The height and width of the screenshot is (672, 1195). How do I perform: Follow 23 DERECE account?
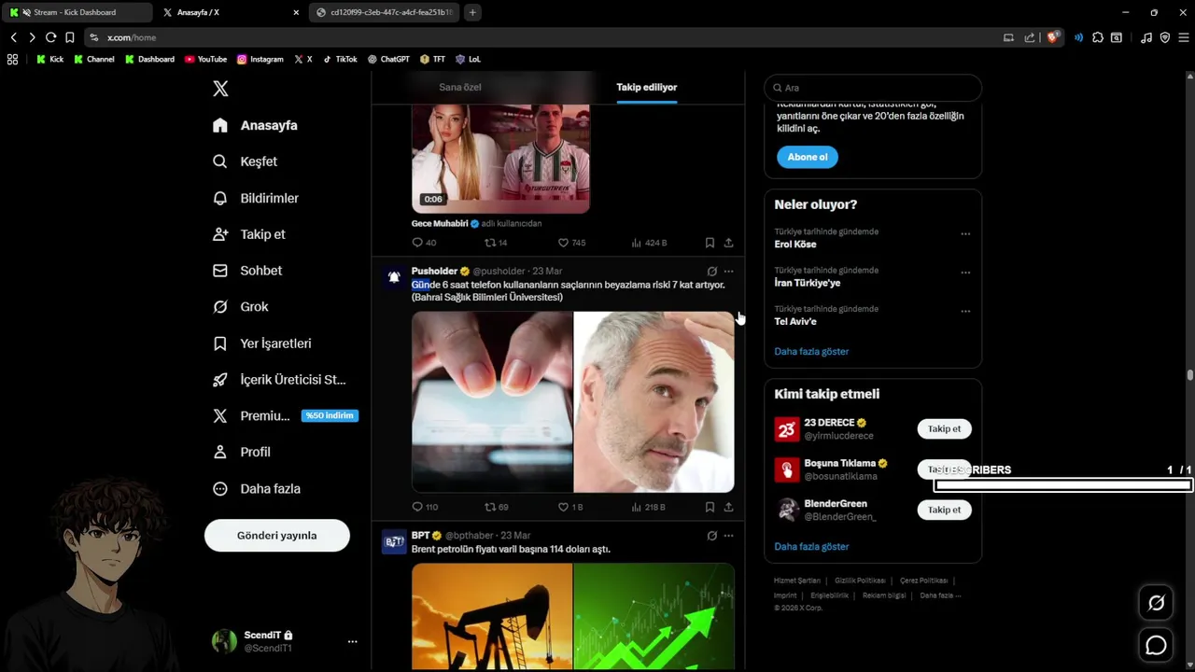[x=944, y=429]
